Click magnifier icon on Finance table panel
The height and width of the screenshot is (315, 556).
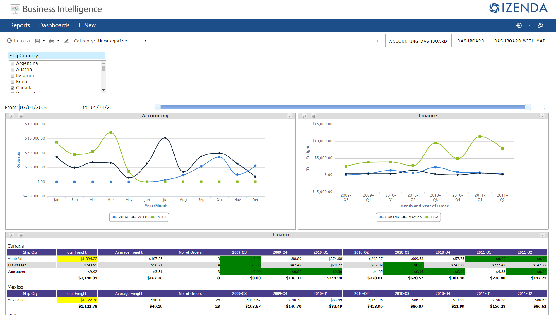tap(12, 235)
